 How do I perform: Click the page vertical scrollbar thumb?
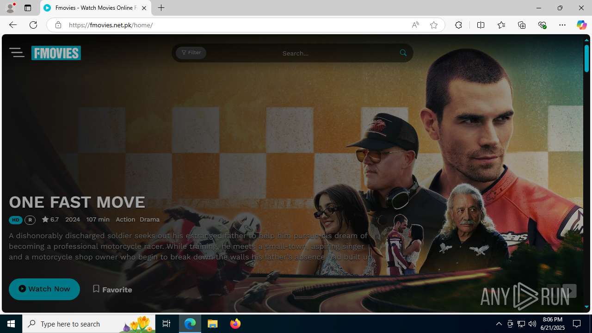pyautogui.click(x=586, y=58)
